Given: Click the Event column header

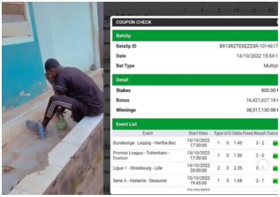Looking at the screenshot, I should tap(147, 133).
